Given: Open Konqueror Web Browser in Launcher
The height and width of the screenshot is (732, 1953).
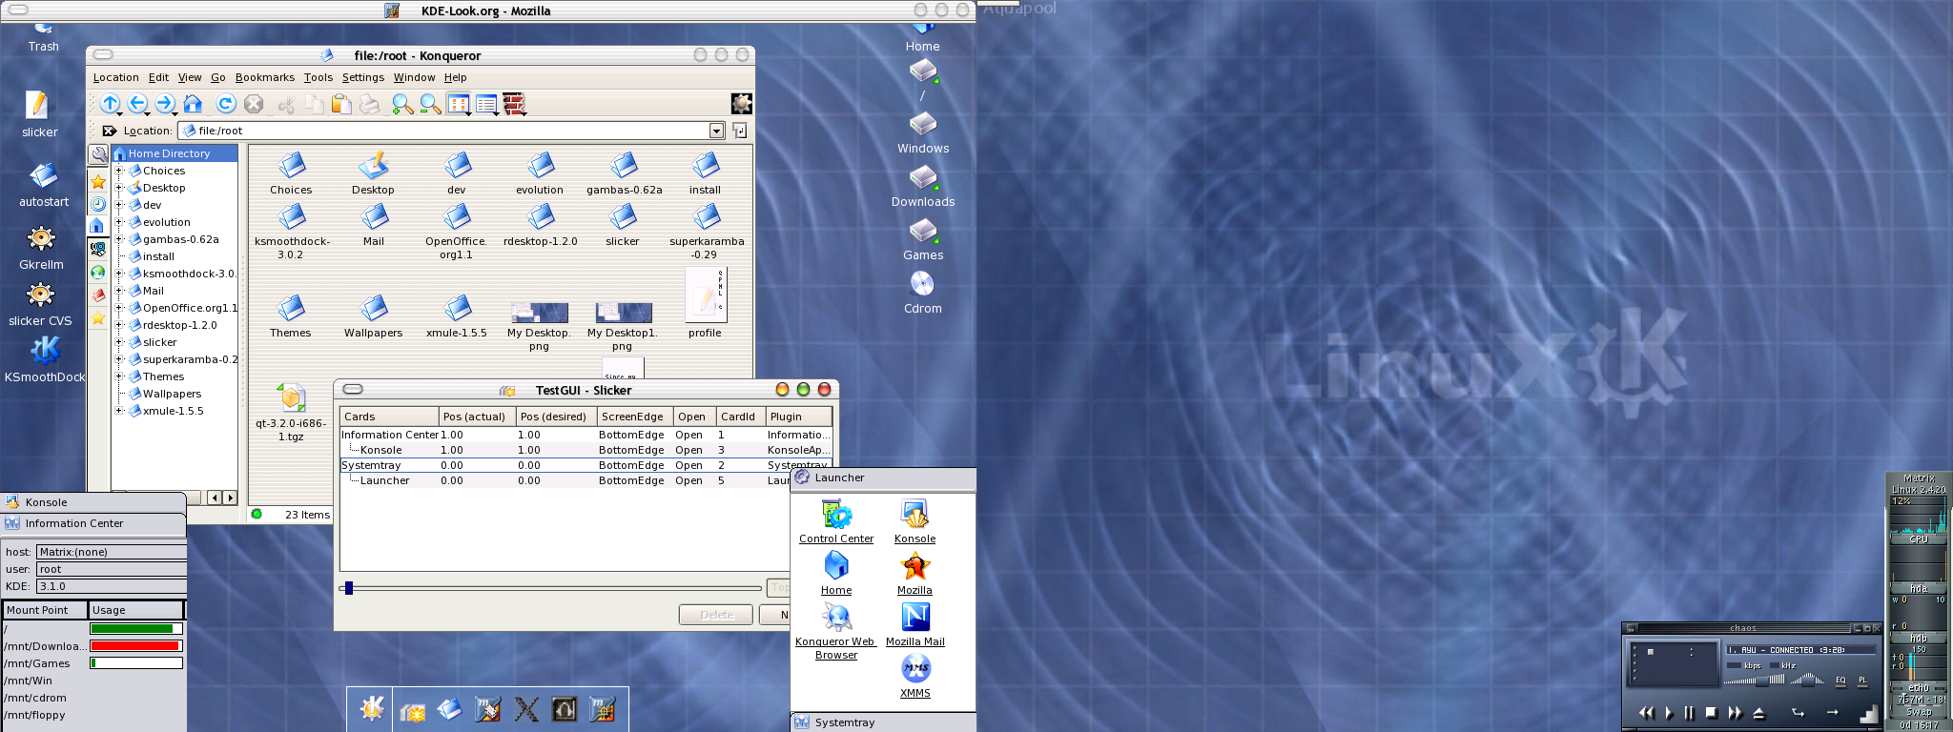Looking at the screenshot, I should tap(836, 632).
